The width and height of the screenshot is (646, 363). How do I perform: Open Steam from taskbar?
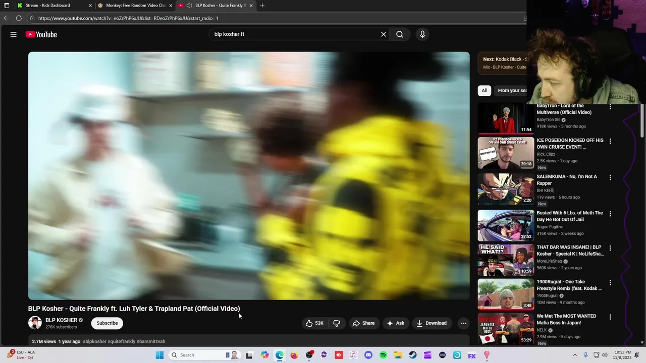pyautogui.click(x=413, y=355)
